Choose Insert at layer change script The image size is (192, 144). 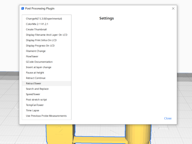(46, 67)
